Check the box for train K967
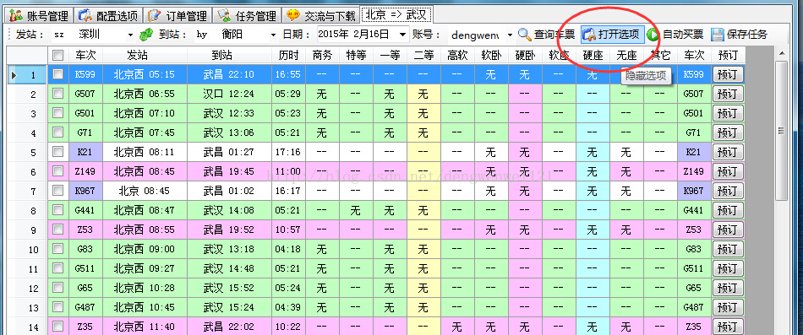 pos(58,191)
